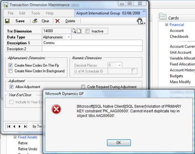Click the company name and date header
195x154 pixels.
click(x=108, y=13)
